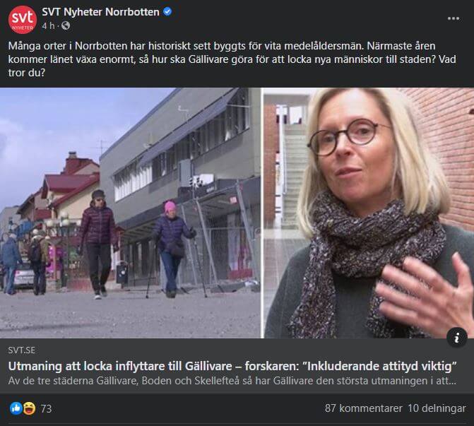This screenshot has height=426, width=474.
Task: View the 10 delningar shares
Action: coord(437,408)
